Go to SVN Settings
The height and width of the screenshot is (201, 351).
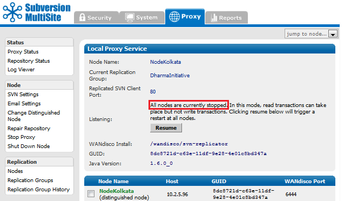pos(23,95)
